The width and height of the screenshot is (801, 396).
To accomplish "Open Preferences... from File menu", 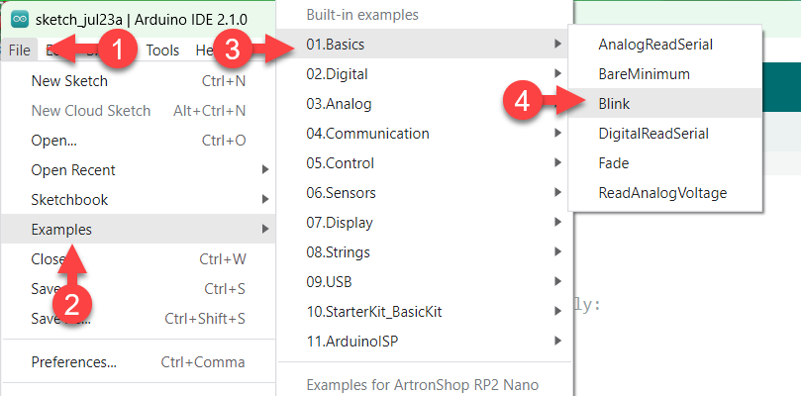I will [x=73, y=362].
